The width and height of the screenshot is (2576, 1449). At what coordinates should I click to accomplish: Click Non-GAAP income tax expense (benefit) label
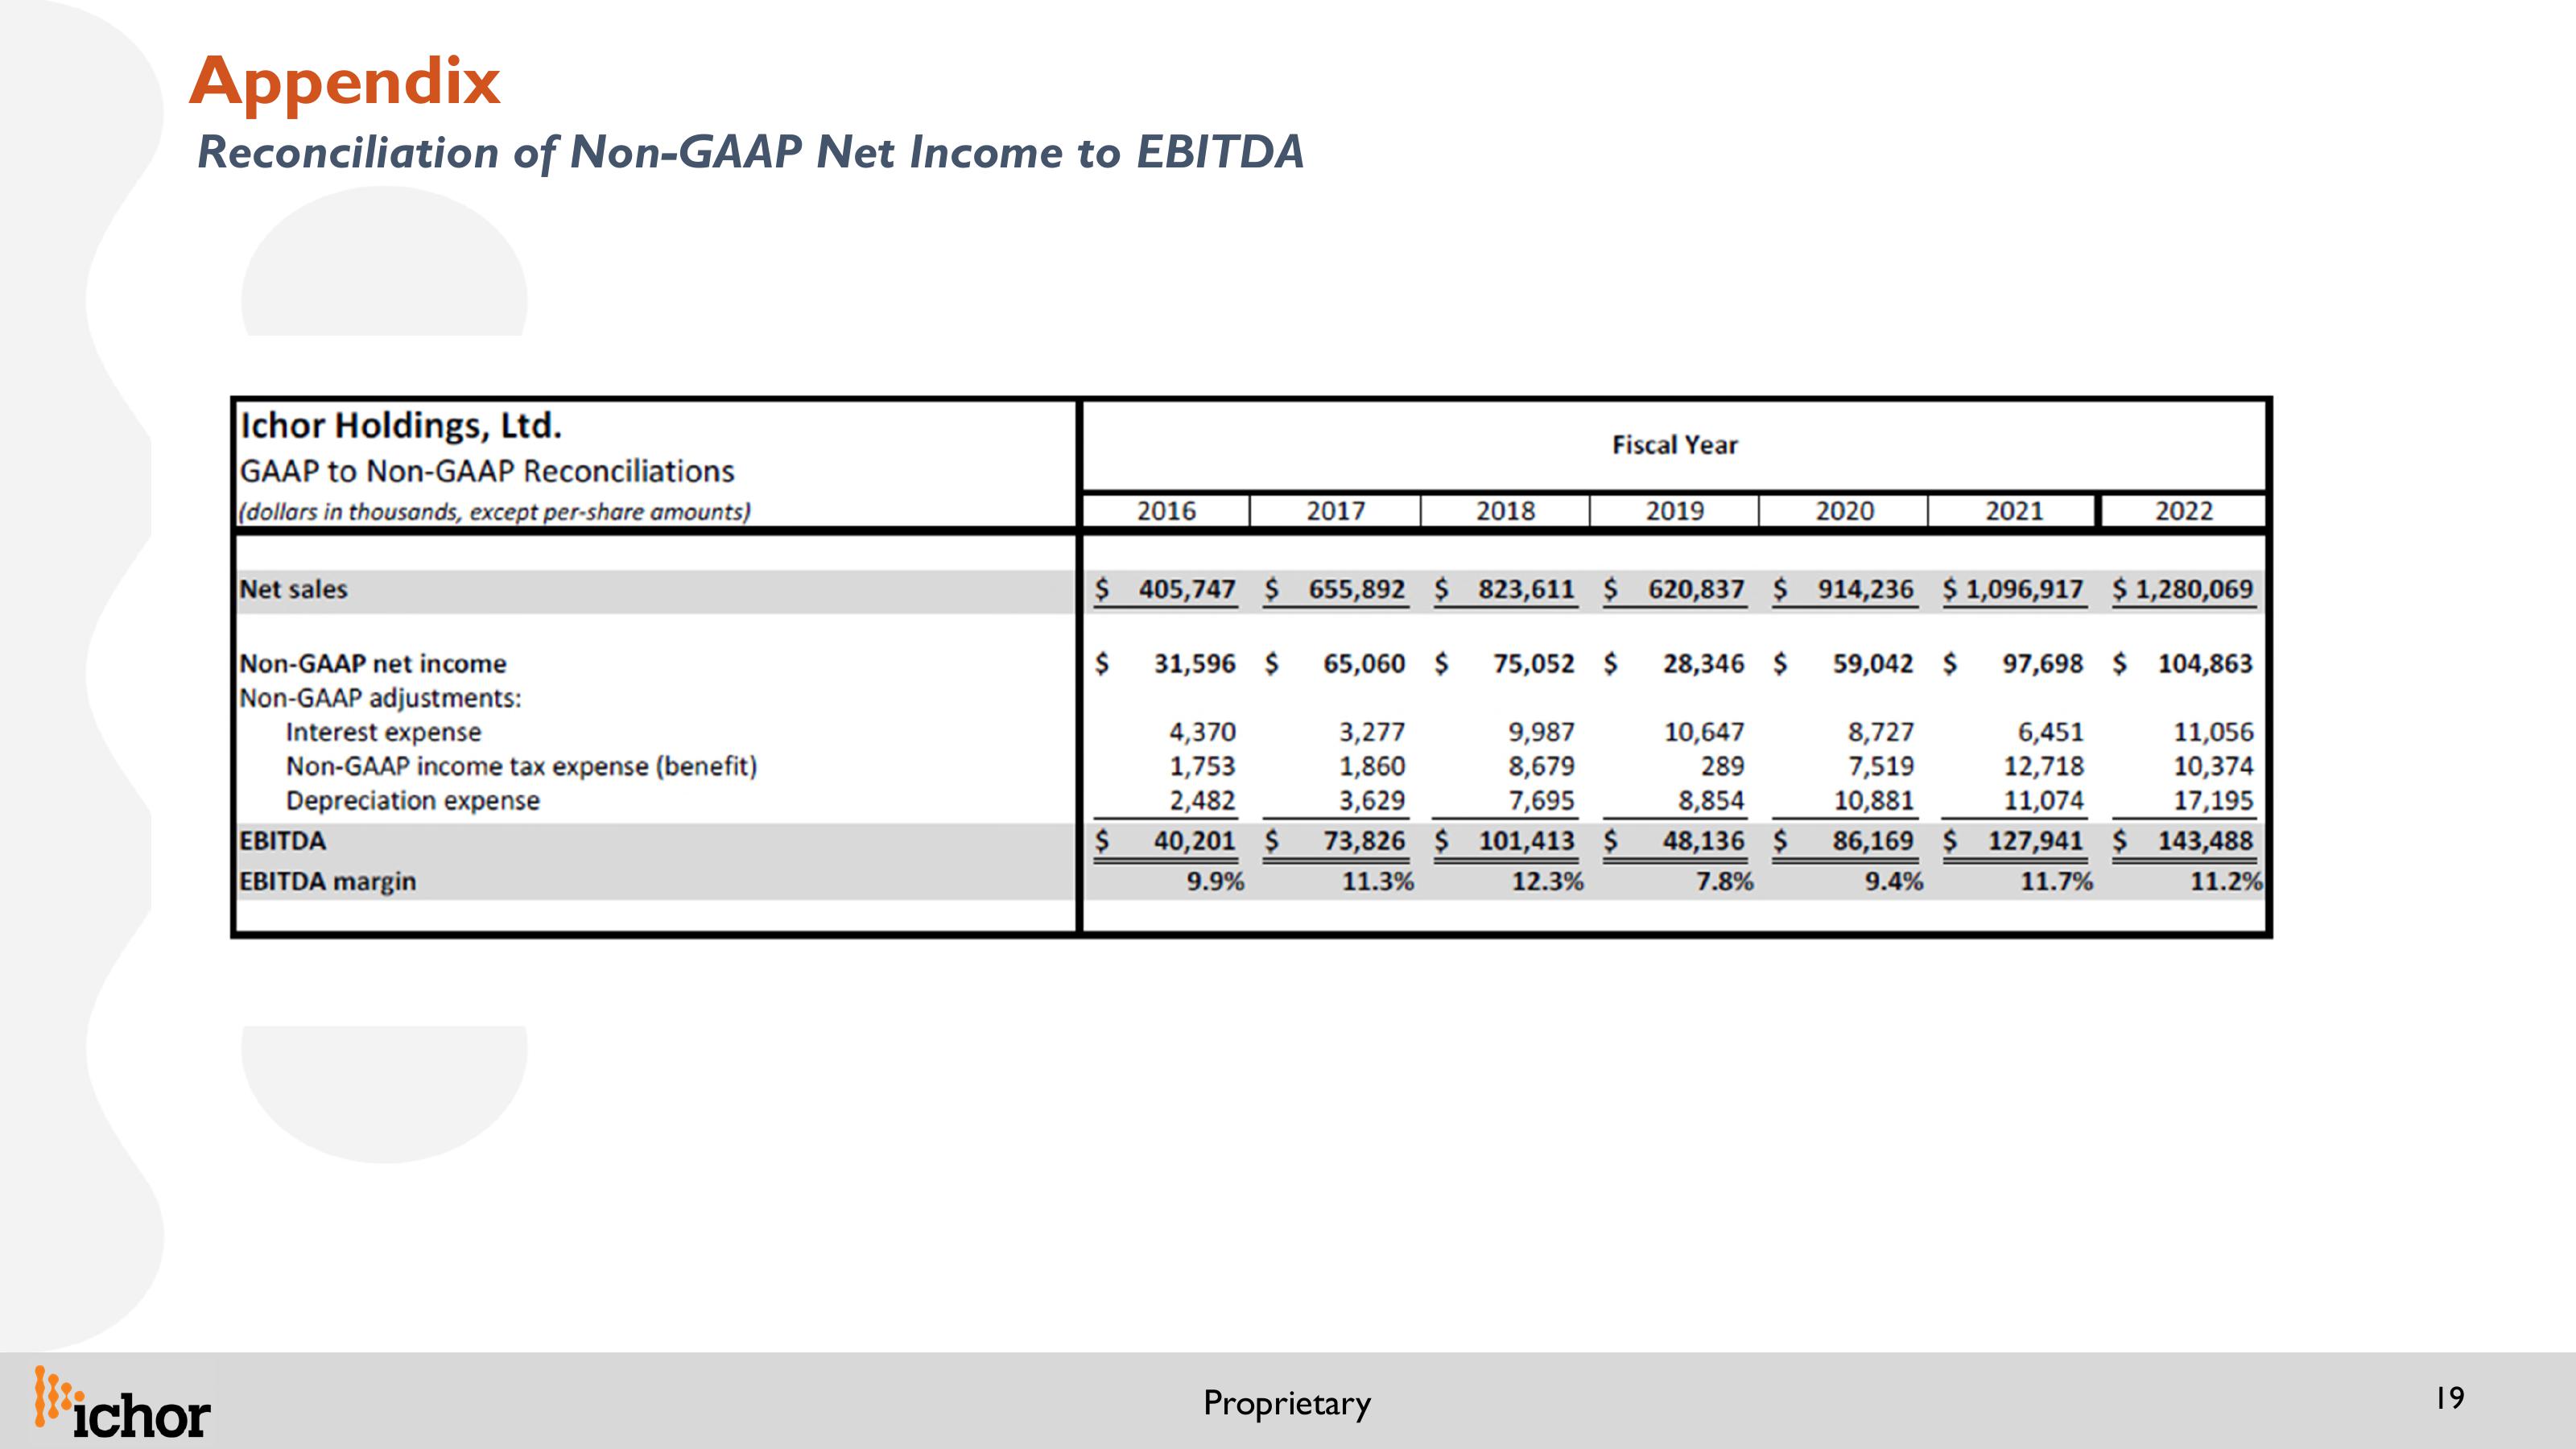coord(522,766)
